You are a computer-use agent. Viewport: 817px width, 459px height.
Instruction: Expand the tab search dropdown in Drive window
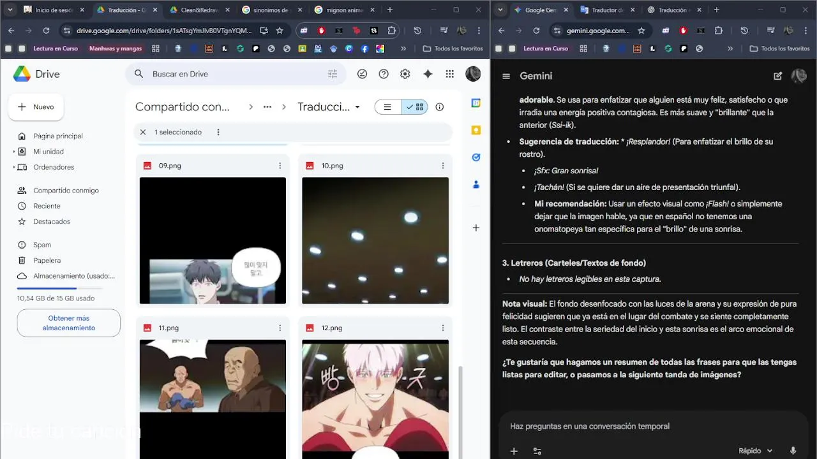click(11, 10)
